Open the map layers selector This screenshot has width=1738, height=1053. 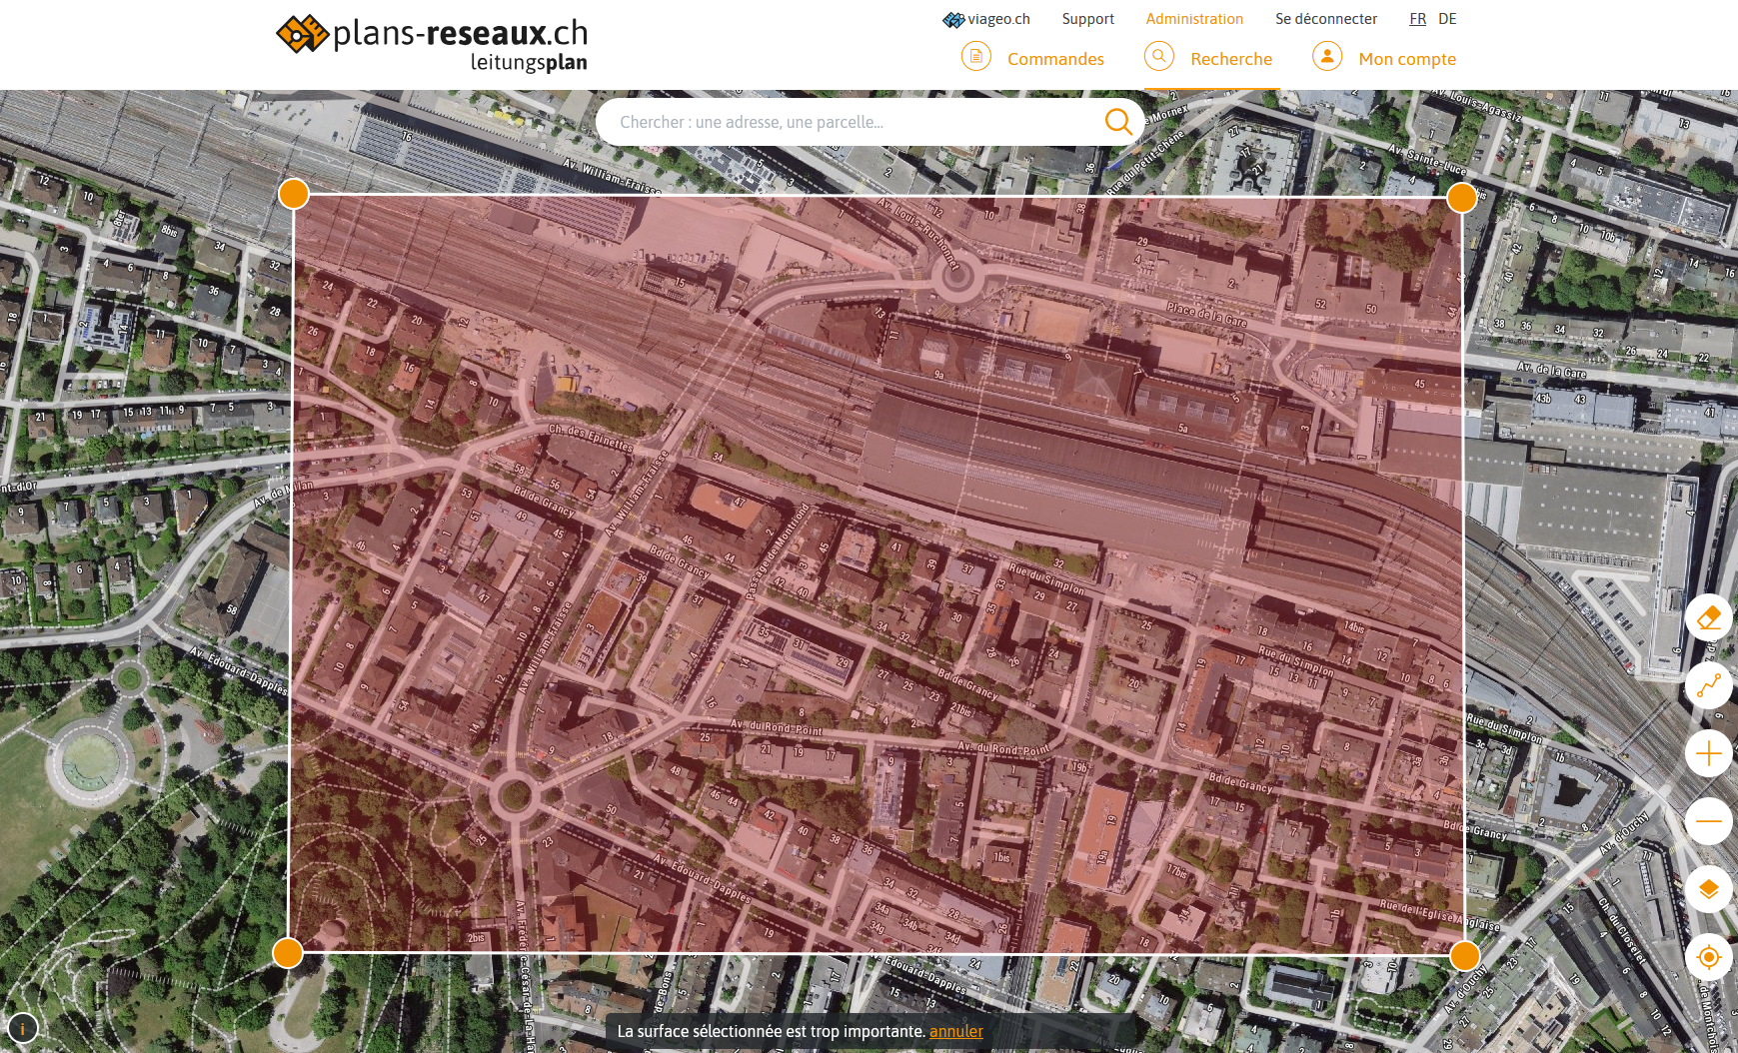[x=1708, y=889]
